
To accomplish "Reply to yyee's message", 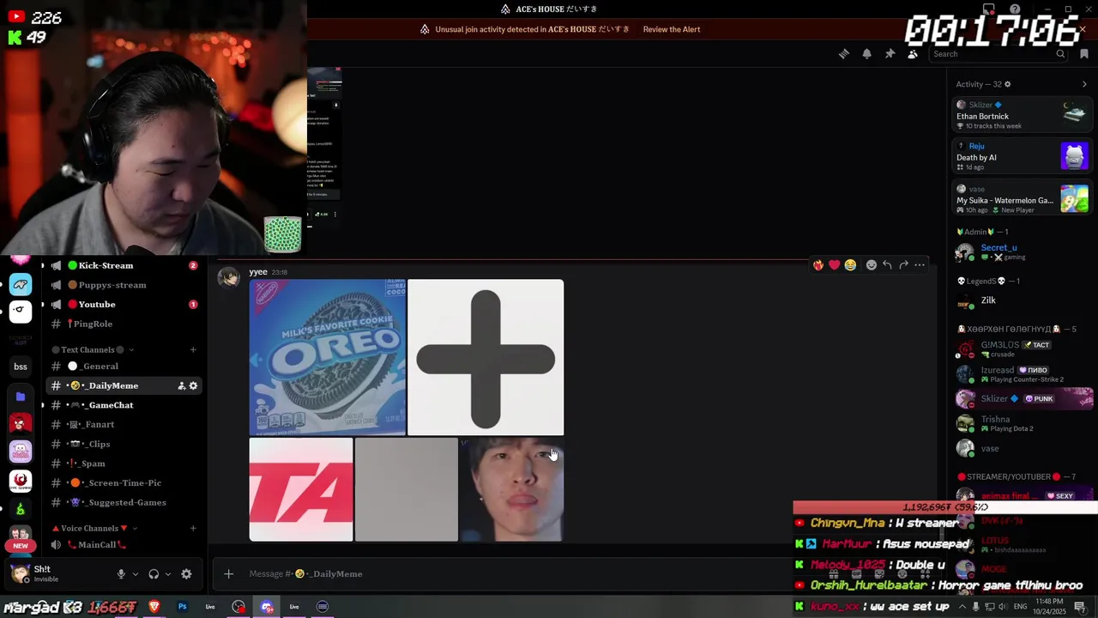I will (887, 265).
